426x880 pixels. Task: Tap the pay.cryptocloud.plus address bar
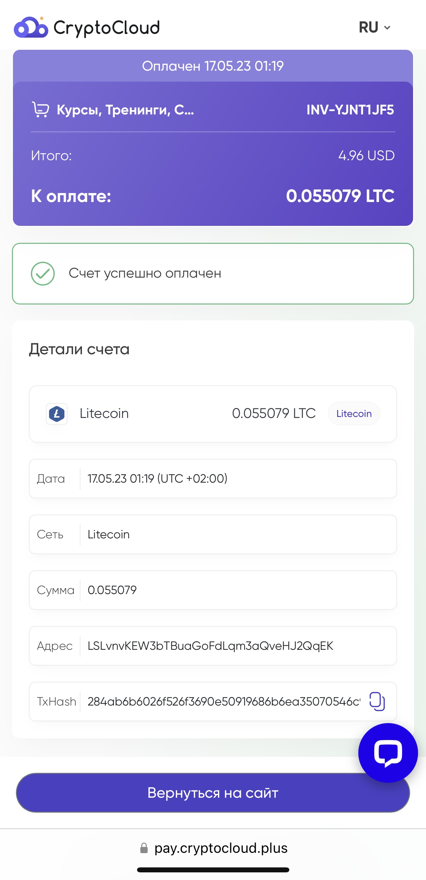click(214, 848)
